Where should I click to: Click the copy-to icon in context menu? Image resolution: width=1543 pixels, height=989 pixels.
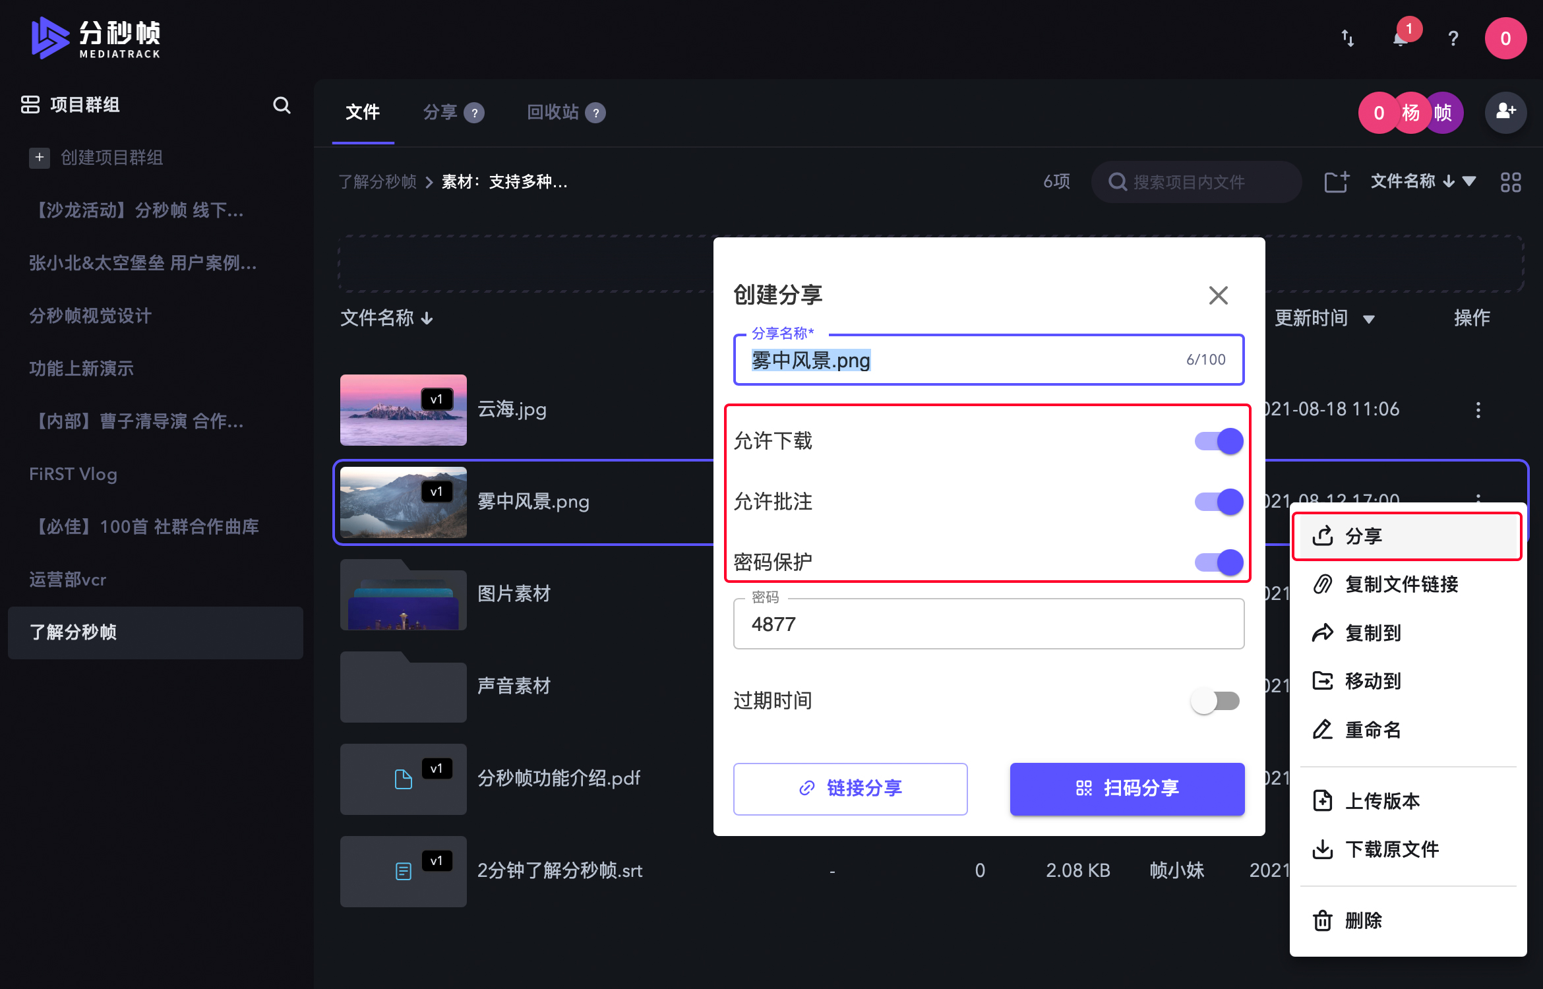pos(1323,631)
